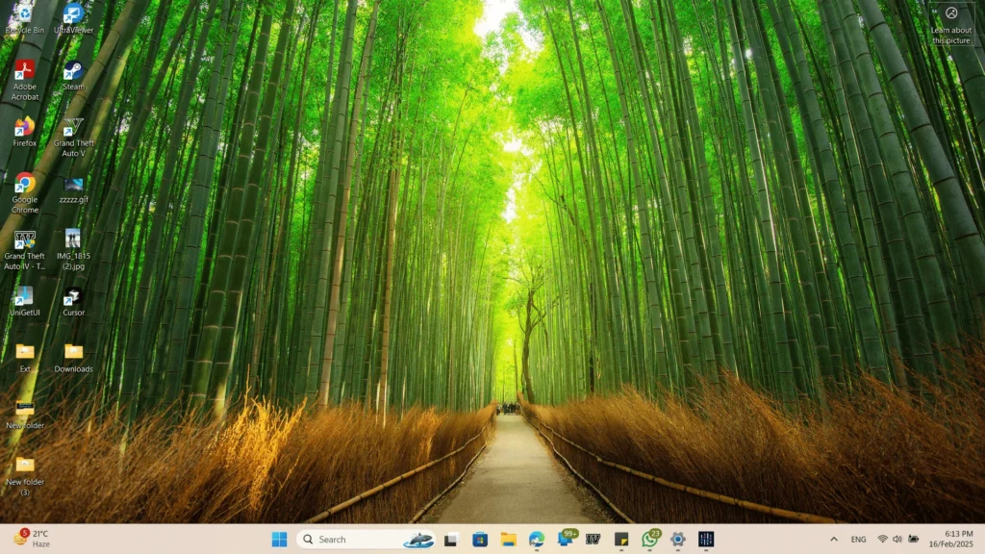Select the Grand Theft Auto IV shortcut
The image size is (985, 554).
[24, 250]
